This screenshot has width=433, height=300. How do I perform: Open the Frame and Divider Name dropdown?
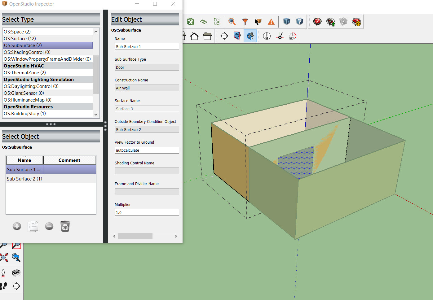point(147,192)
